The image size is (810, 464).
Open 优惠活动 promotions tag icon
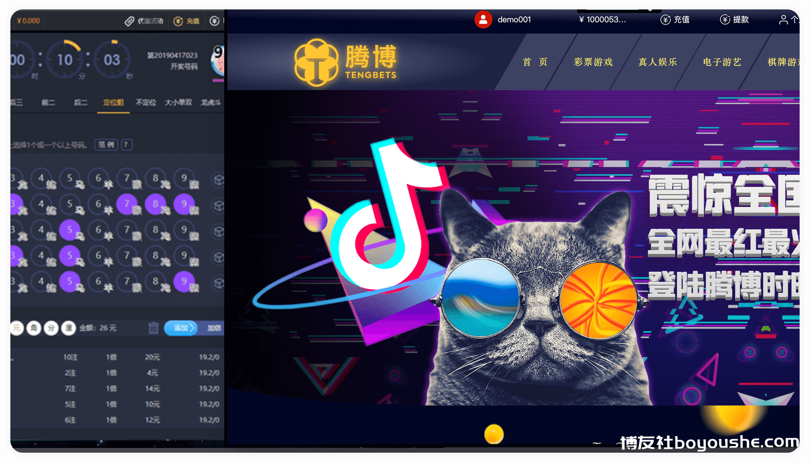pos(129,21)
